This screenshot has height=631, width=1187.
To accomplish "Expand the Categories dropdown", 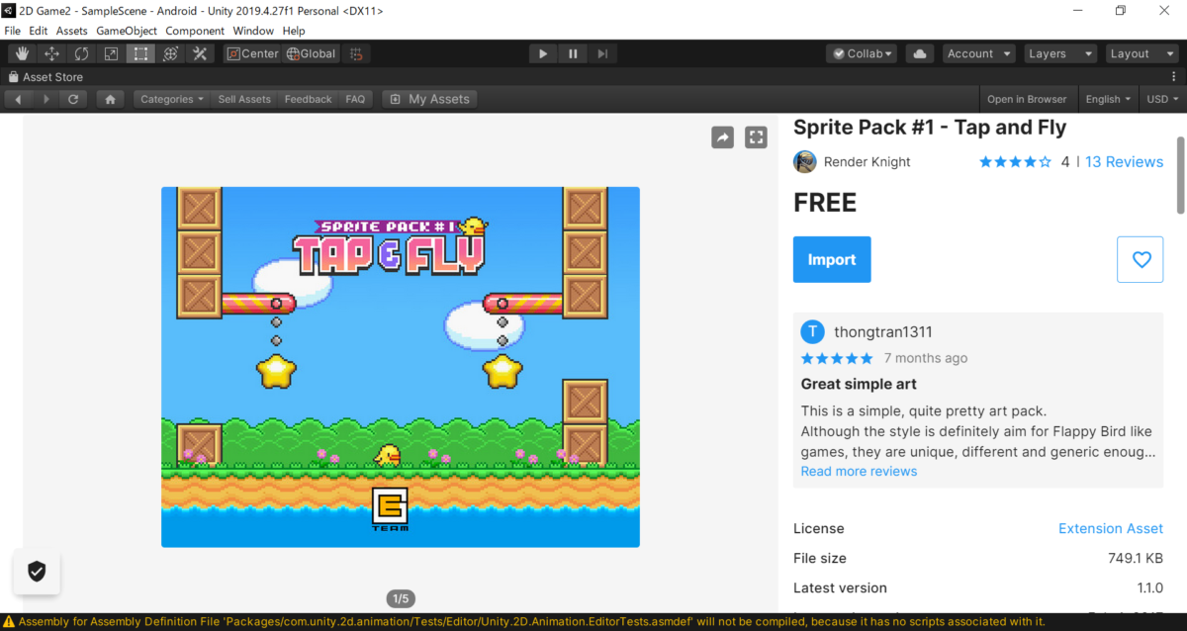I will 172,99.
